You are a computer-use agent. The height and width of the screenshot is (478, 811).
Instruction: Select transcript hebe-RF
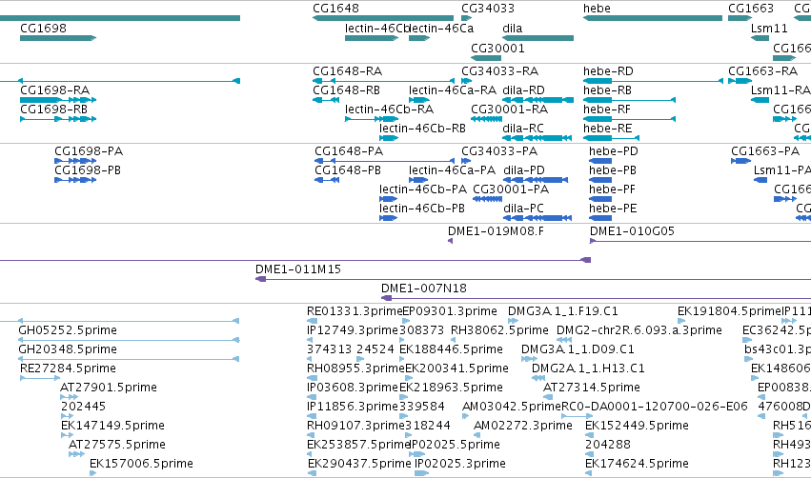coord(607,110)
